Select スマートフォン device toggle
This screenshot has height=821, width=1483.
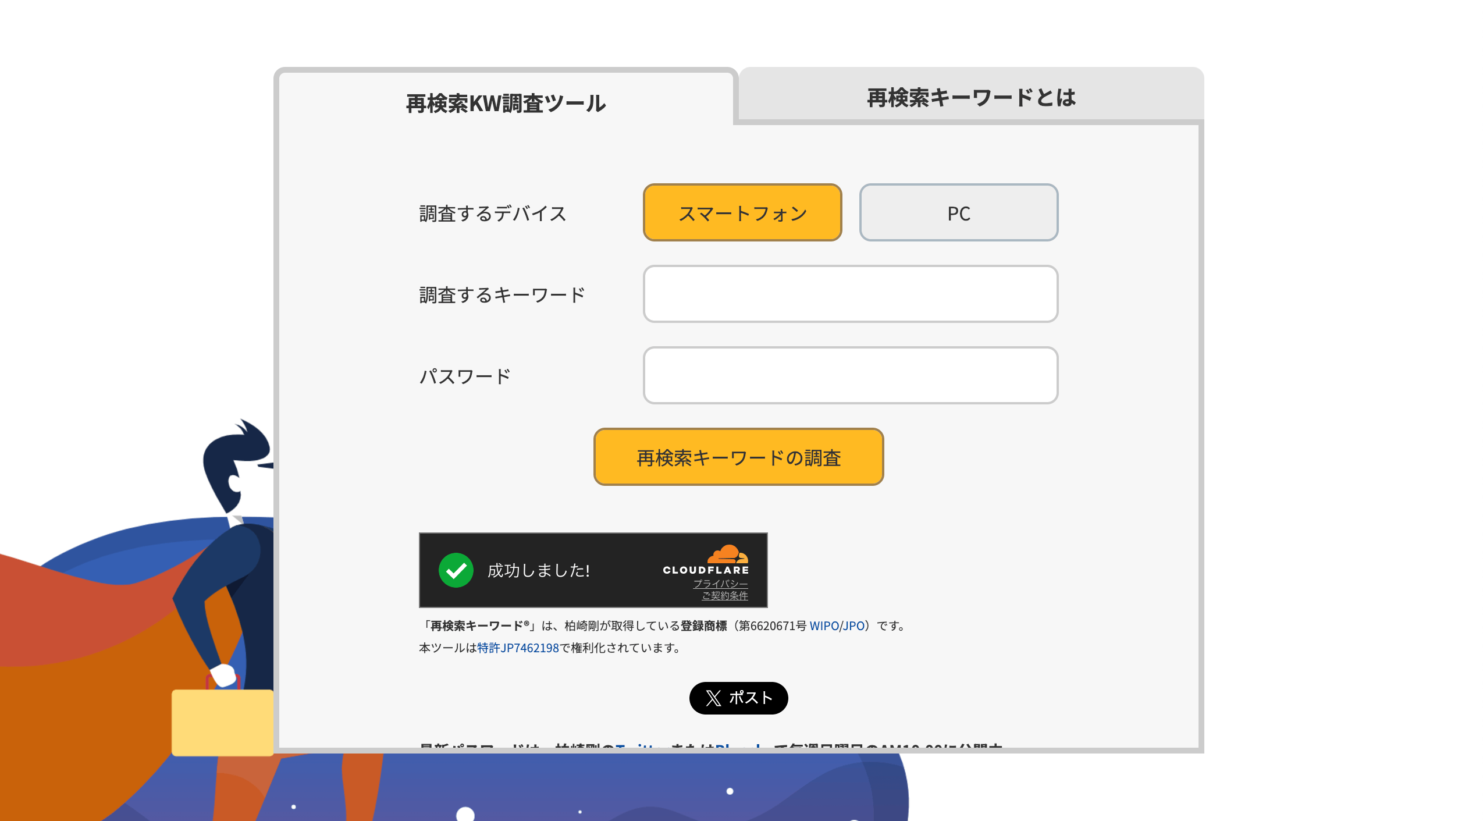coord(743,212)
